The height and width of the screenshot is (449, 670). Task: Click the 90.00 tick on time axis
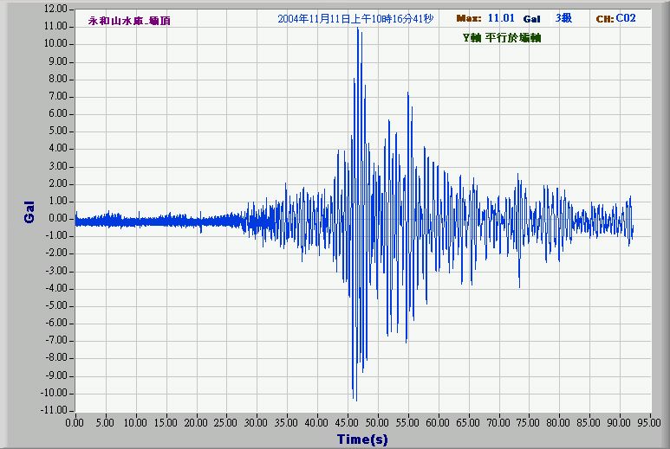coord(619,423)
